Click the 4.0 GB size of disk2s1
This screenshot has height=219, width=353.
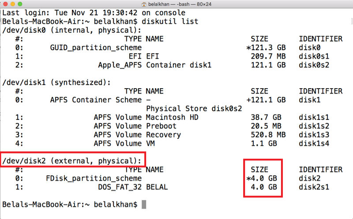coord(264,187)
